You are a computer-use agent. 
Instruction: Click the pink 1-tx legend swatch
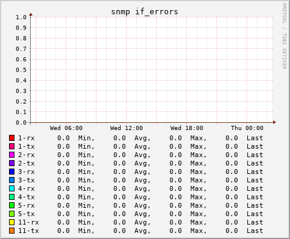[x=12, y=146]
